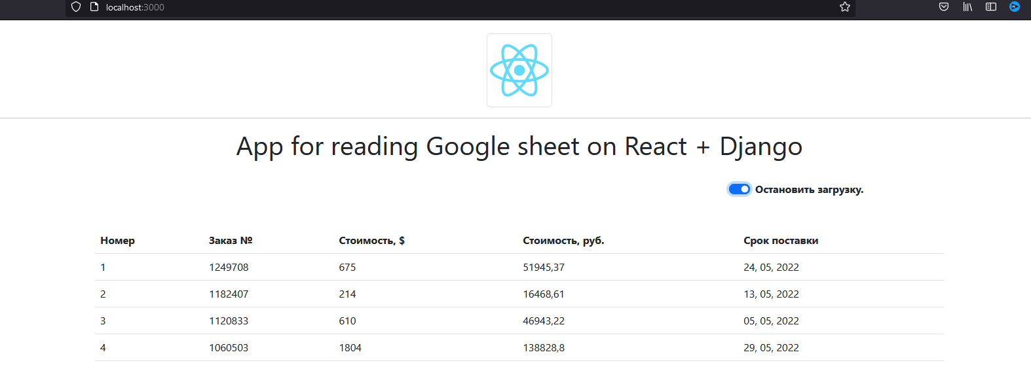1031x382 pixels.
Task: Open the Firefox Library
Action: pyautogui.click(x=967, y=7)
